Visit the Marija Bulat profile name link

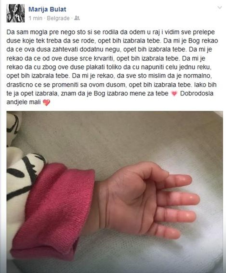click(47, 9)
